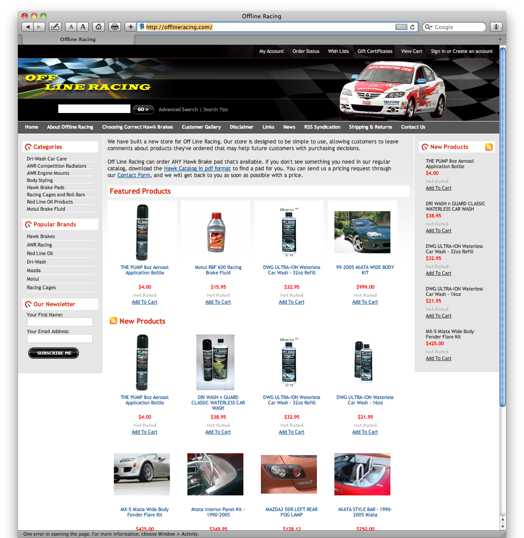Click featured Motul brake fluid bottle image

(216, 232)
